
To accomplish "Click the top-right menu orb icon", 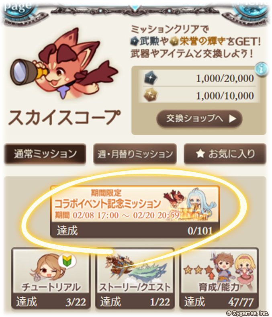I will (x=252, y=9).
